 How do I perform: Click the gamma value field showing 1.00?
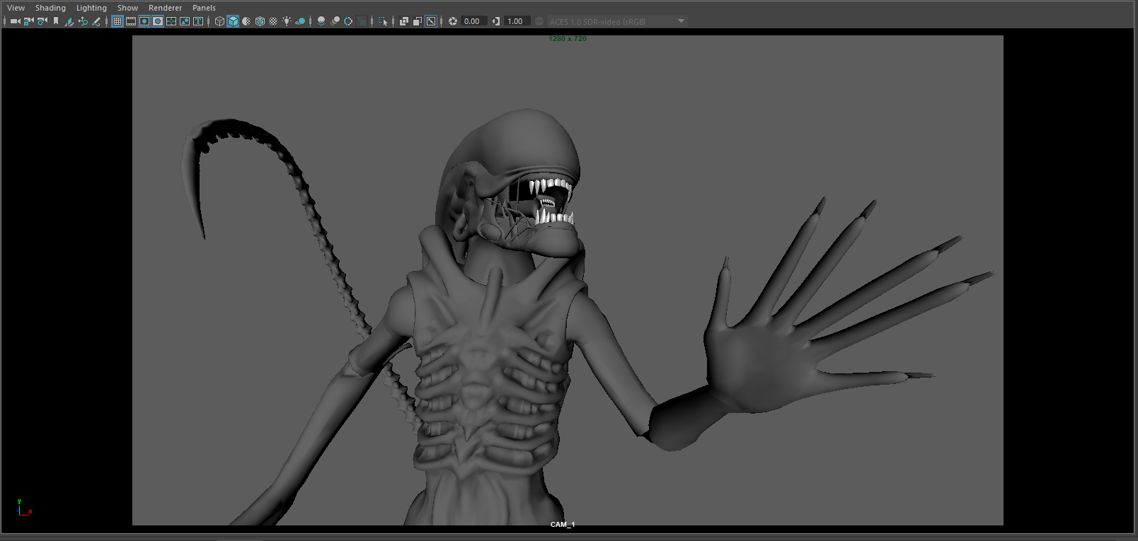click(x=516, y=21)
